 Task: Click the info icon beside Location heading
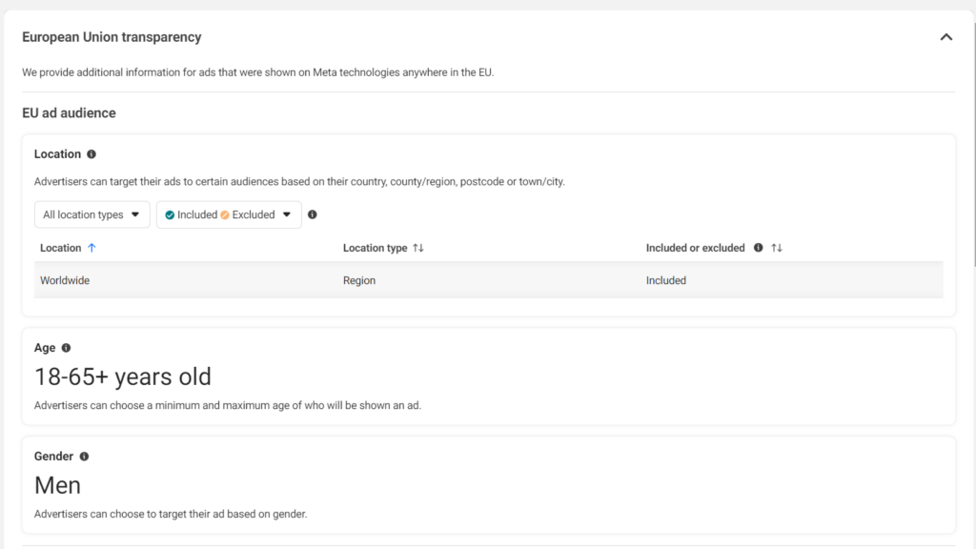point(91,154)
